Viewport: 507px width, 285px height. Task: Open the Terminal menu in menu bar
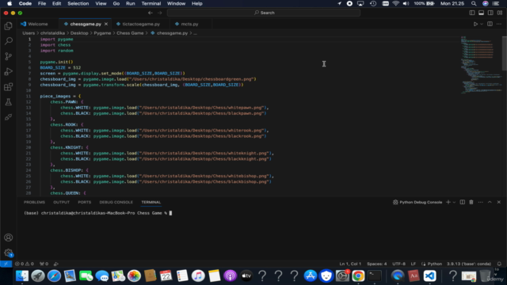151,3
